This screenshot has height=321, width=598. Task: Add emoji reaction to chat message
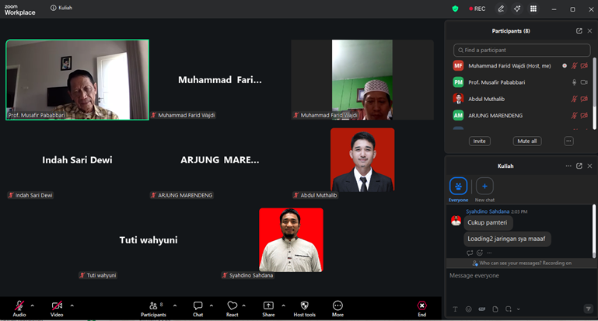480,253
